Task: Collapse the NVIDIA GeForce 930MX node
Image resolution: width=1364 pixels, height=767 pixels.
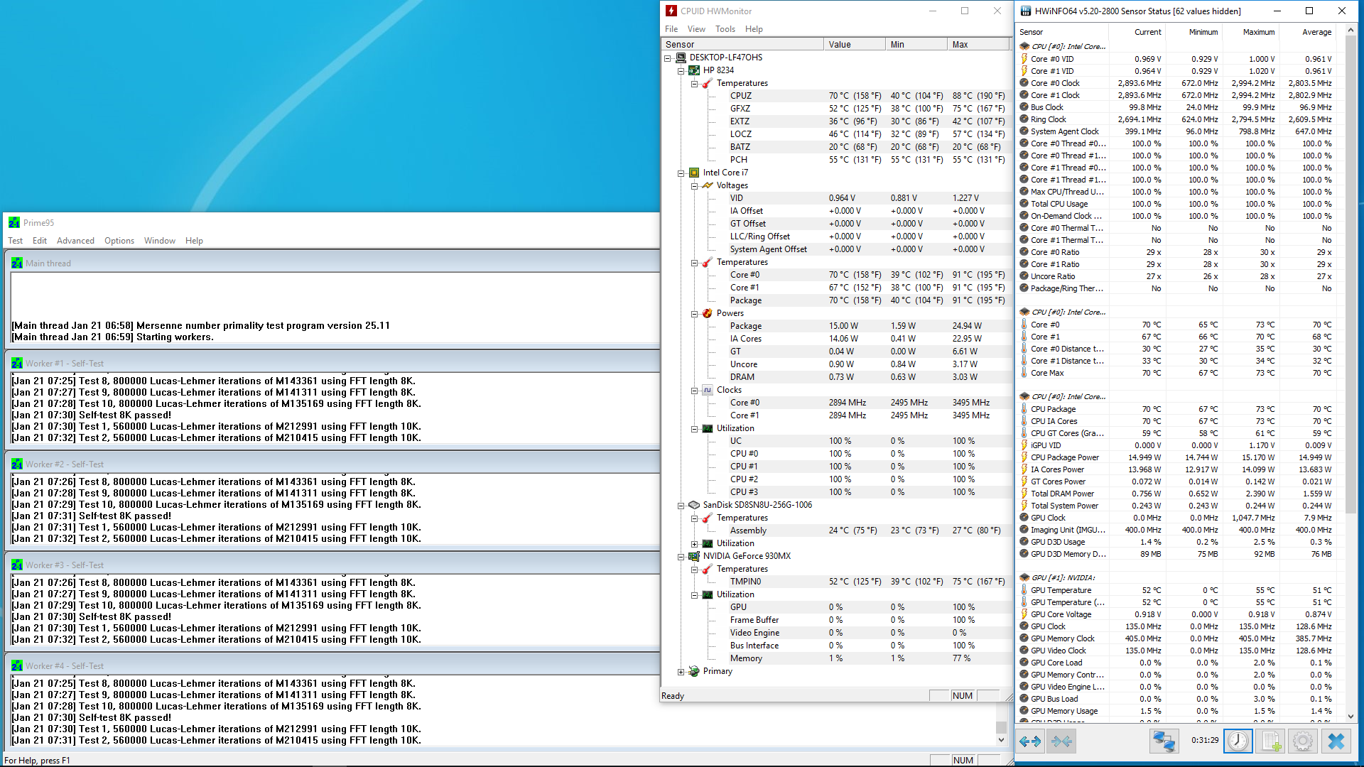Action: 681,557
